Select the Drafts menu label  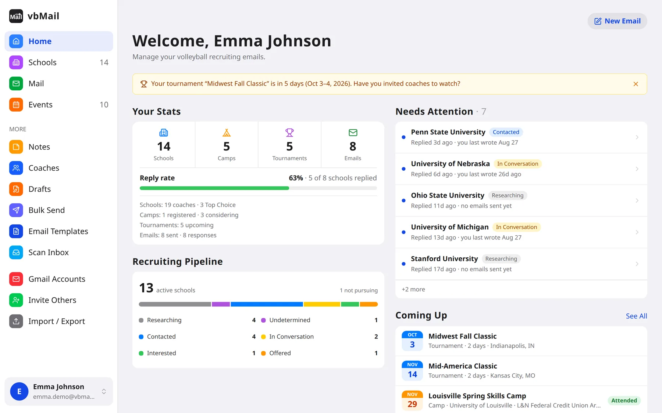click(40, 189)
